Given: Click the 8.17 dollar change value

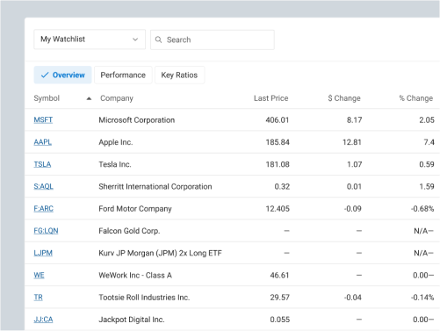Looking at the screenshot, I should coord(354,120).
